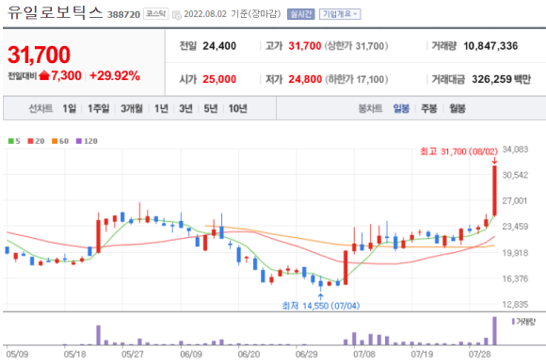The height and width of the screenshot is (364, 546).
Task: Click the +29.92% change rate
Action: tap(115, 75)
